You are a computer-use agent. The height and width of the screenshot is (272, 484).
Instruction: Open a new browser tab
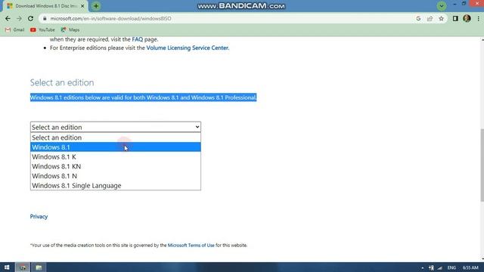click(x=96, y=6)
